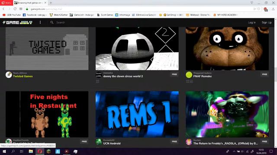Click The Return to Freddy's developer avatar
The image size is (277, 155).
[x=189, y=142]
